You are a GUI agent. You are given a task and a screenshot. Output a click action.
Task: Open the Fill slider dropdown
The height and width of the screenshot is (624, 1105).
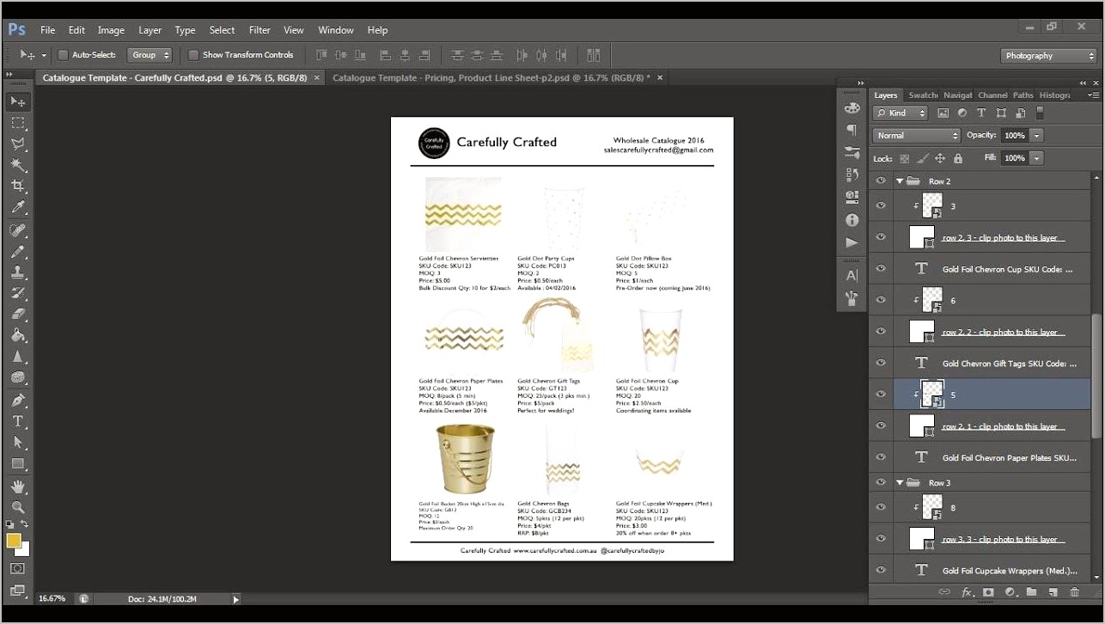[1037, 158]
